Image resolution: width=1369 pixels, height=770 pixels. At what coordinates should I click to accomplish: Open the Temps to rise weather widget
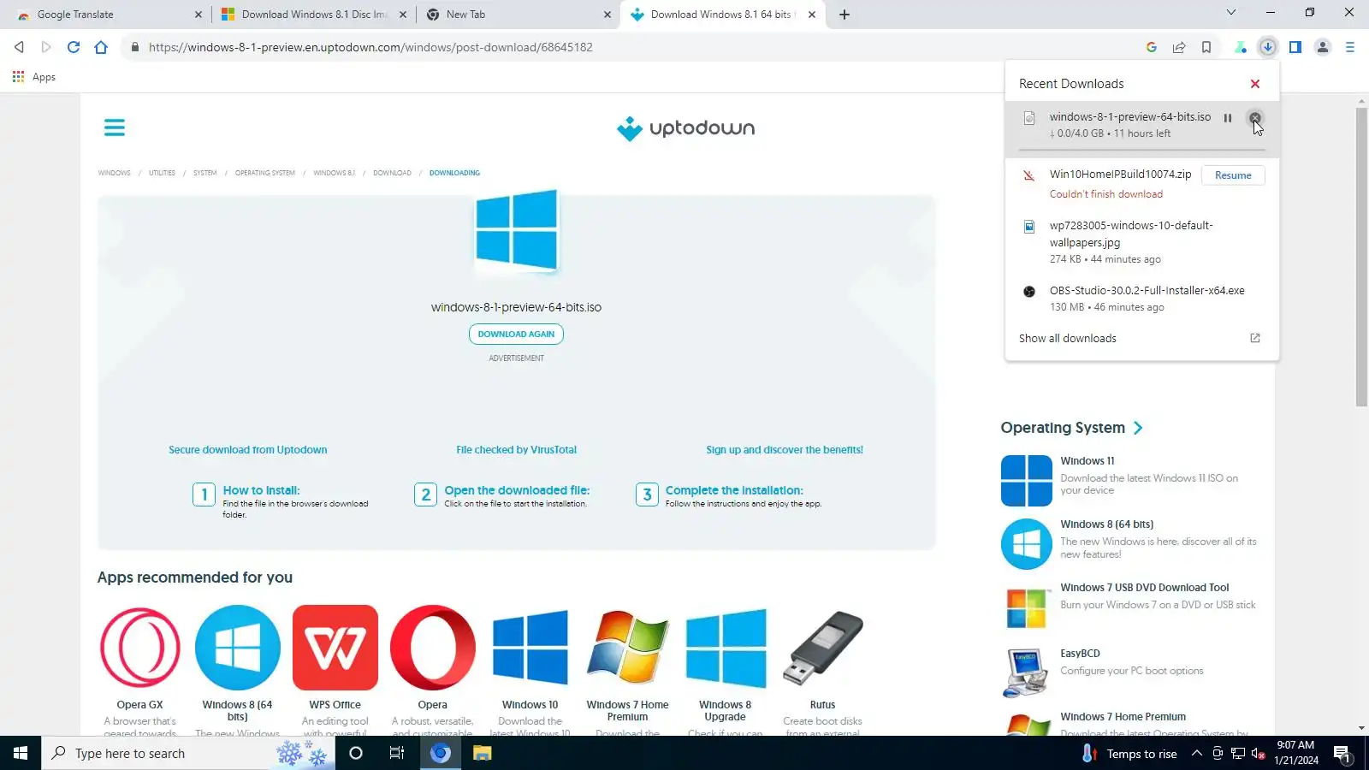point(1129,753)
